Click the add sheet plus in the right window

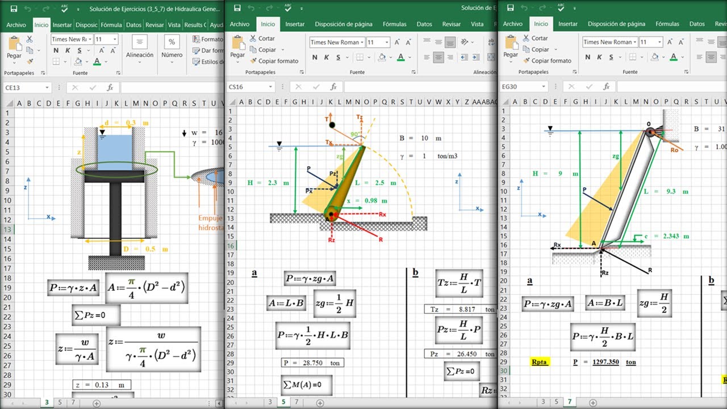[592, 402]
